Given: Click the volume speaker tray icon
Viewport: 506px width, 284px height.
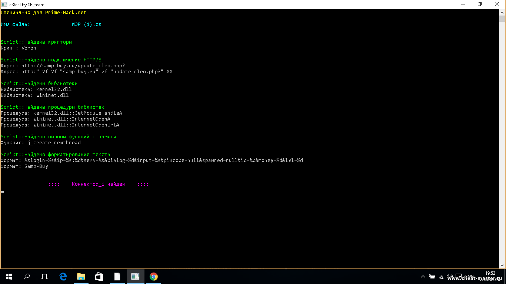Looking at the screenshot, I should pyautogui.click(x=450, y=276).
